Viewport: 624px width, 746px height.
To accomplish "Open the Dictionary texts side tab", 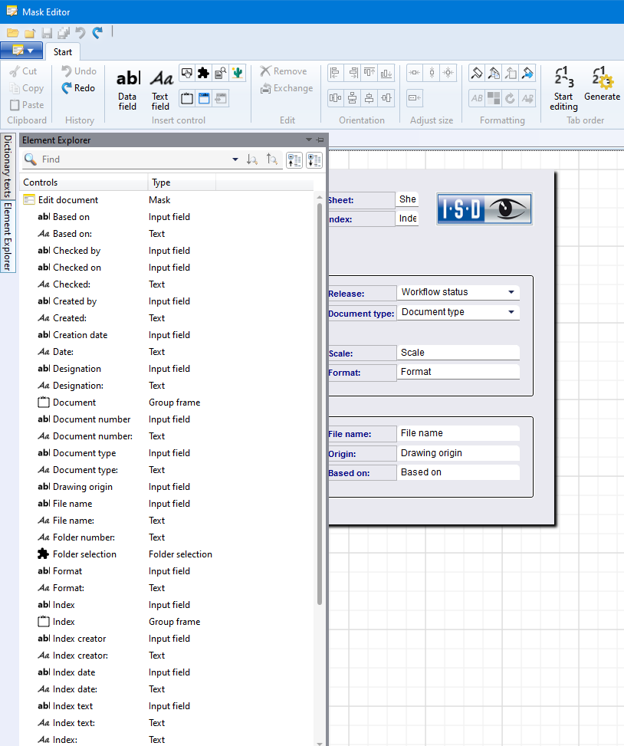I will [8, 166].
